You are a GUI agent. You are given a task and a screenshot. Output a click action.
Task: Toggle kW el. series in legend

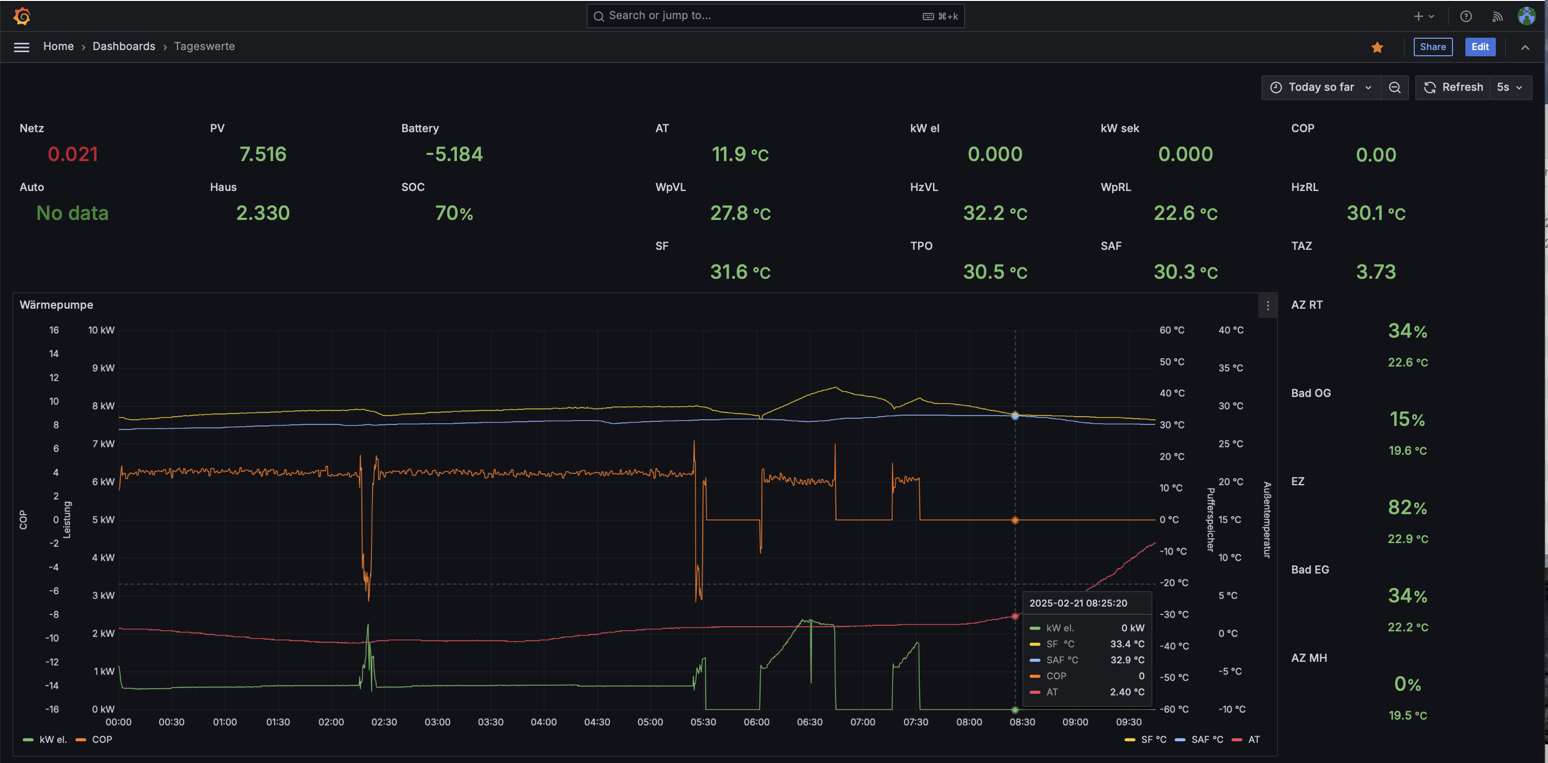53,740
